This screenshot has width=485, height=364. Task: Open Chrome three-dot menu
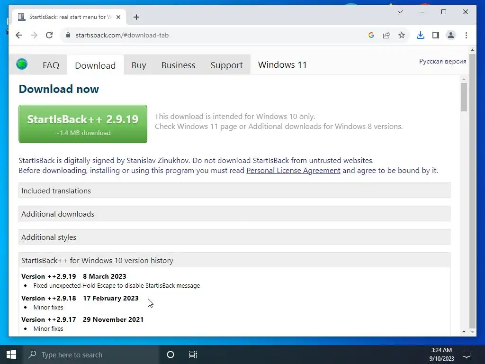pyautogui.click(x=466, y=35)
